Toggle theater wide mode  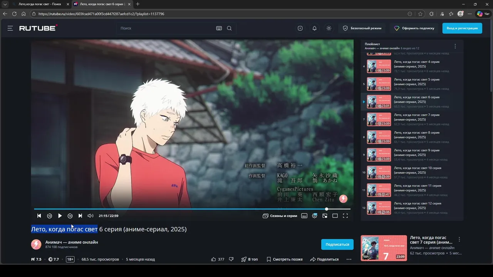click(x=335, y=216)
